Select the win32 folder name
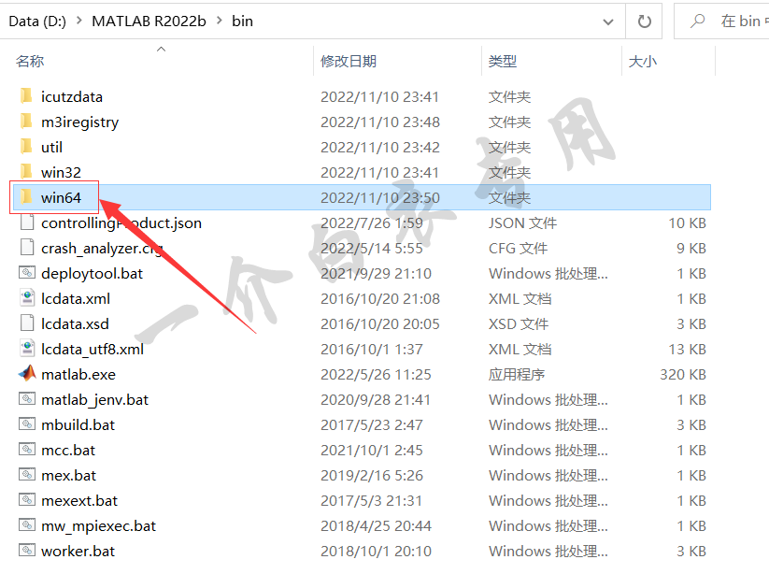The width and height of the screenshot is (769, 574). pos(61,172)
